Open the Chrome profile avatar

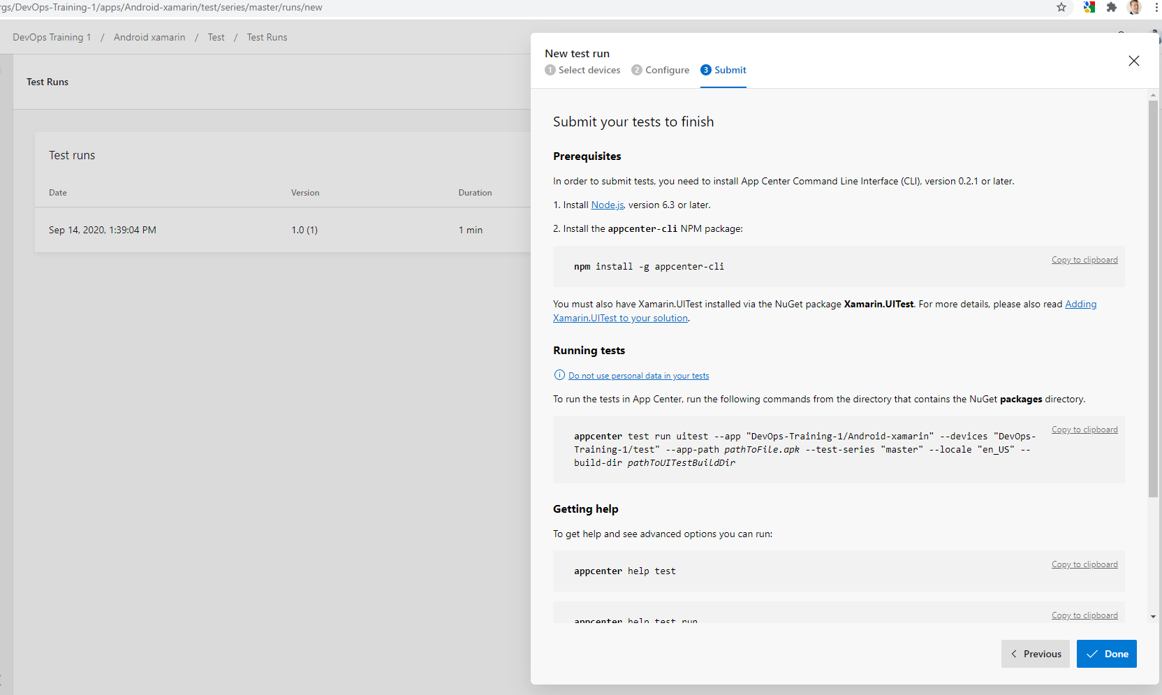1135,7
